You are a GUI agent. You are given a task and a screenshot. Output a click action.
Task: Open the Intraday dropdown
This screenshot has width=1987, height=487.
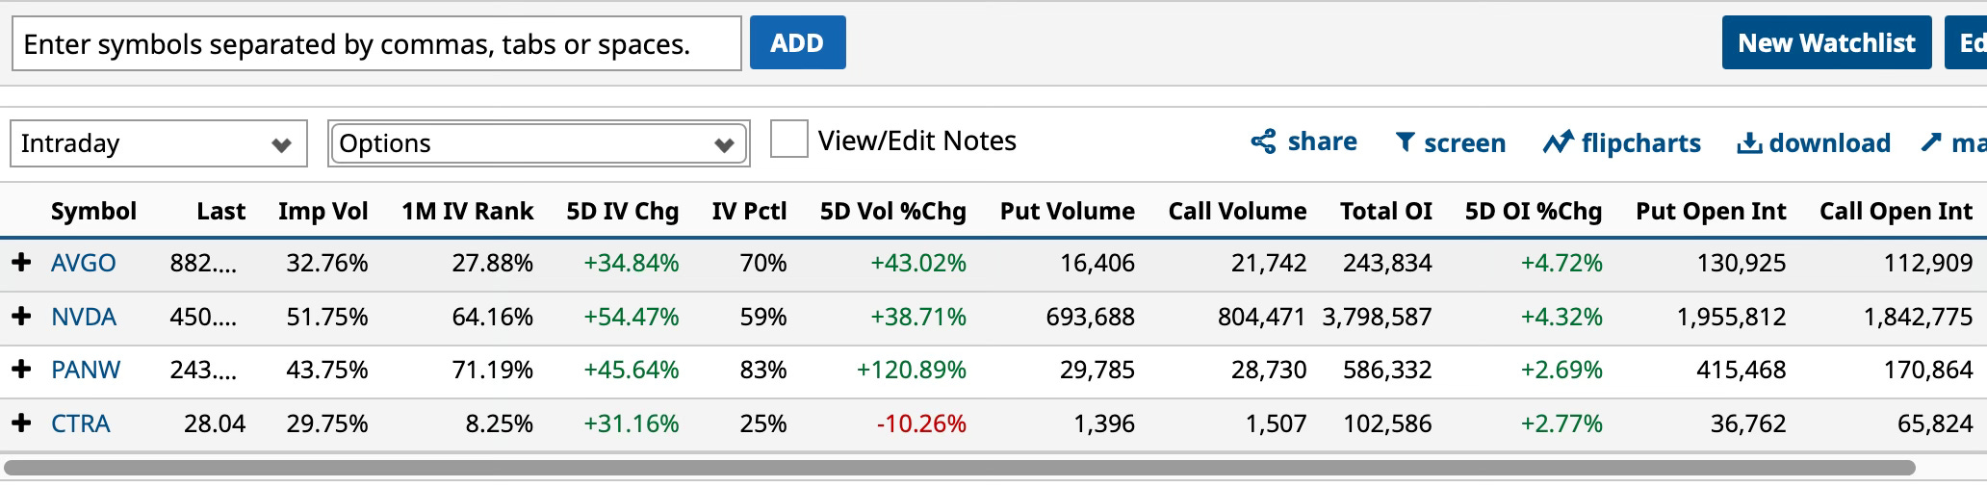(x=159, y=143)
